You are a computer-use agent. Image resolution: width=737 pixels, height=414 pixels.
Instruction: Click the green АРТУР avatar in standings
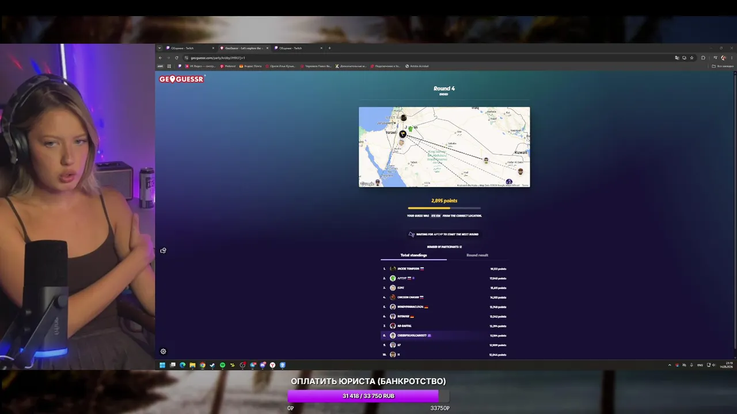pos(393,278)
